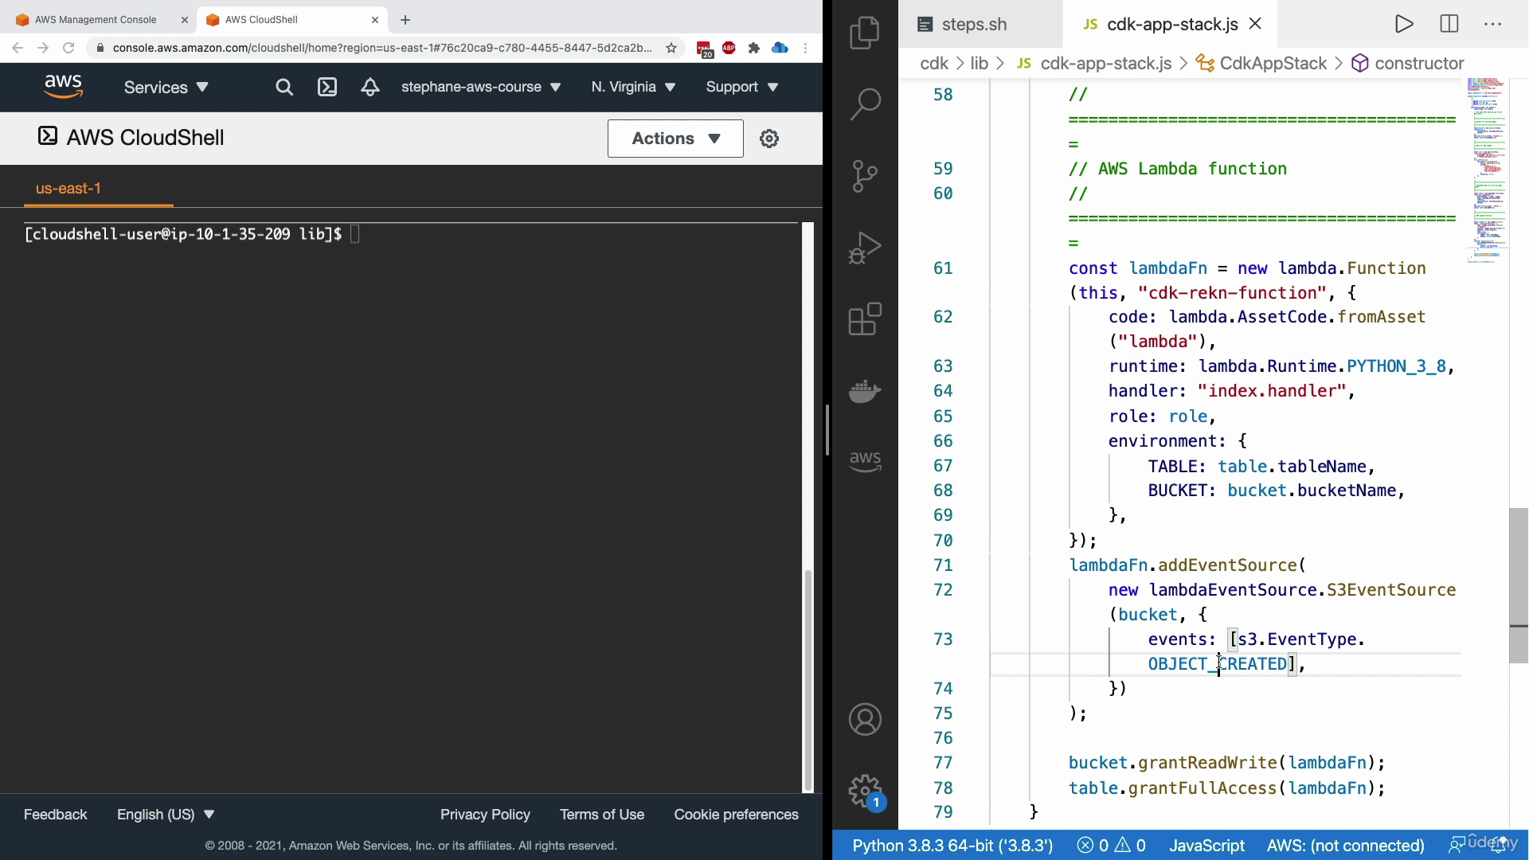Go to AWS home via logo
Screen dimensions: 1529x860
pyautogui.click(x=64, y=87)
